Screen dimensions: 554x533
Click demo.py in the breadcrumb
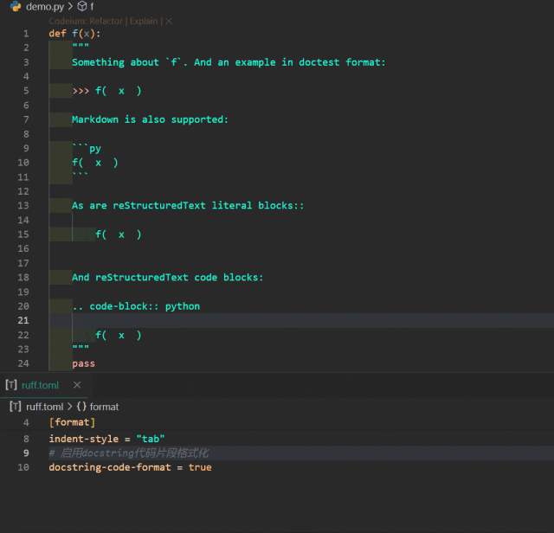pos(45,6)
